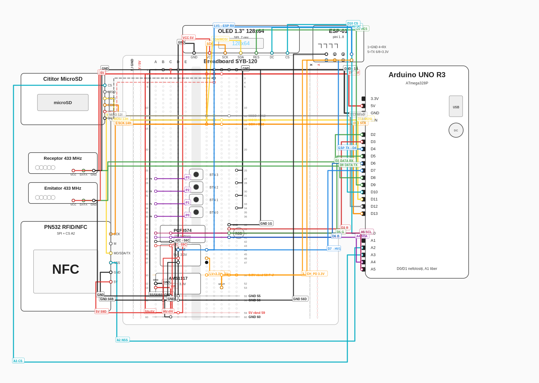Click the Arduino A3 pin label
Viewport: 539px width, 383px height.
tap(373, 255)
